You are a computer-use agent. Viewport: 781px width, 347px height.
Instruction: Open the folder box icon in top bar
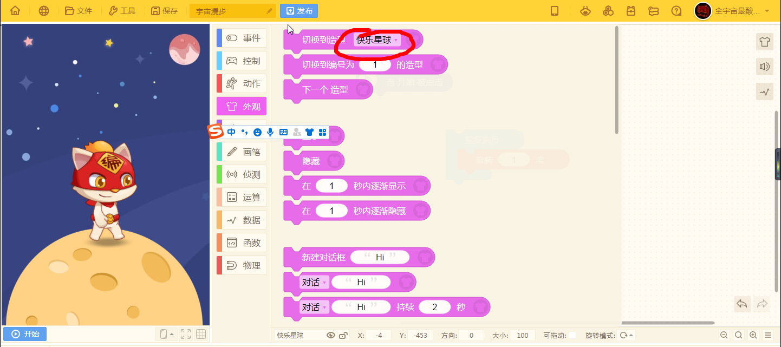[654, 11]
